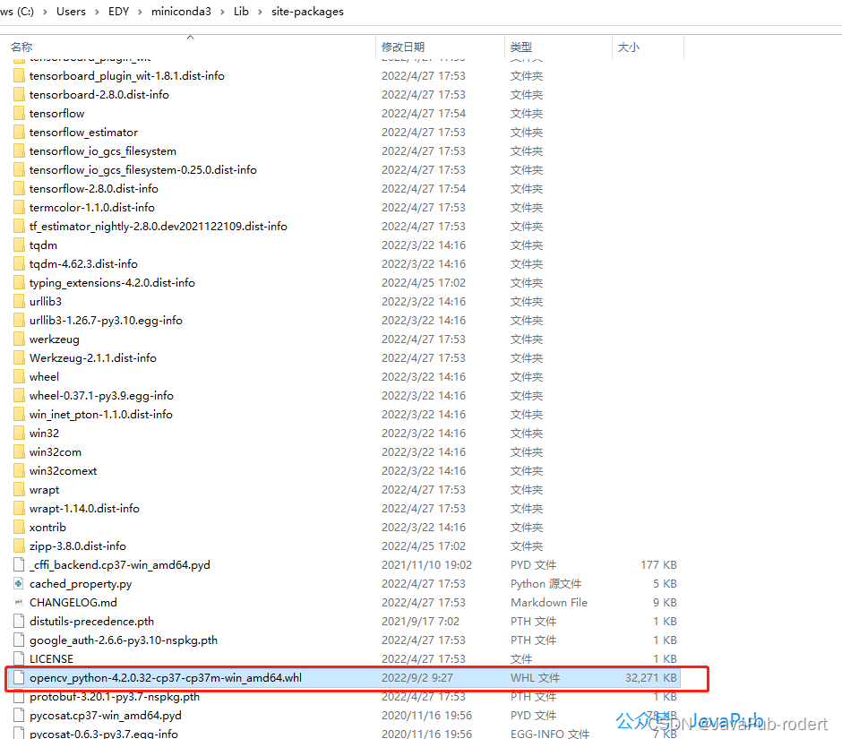Image resolution: width=842 pixels, height=739 pixels.
Task: Click the CHANGELOG.md markdown file icon
Action: pyautogui.click(x=20, y=602)
